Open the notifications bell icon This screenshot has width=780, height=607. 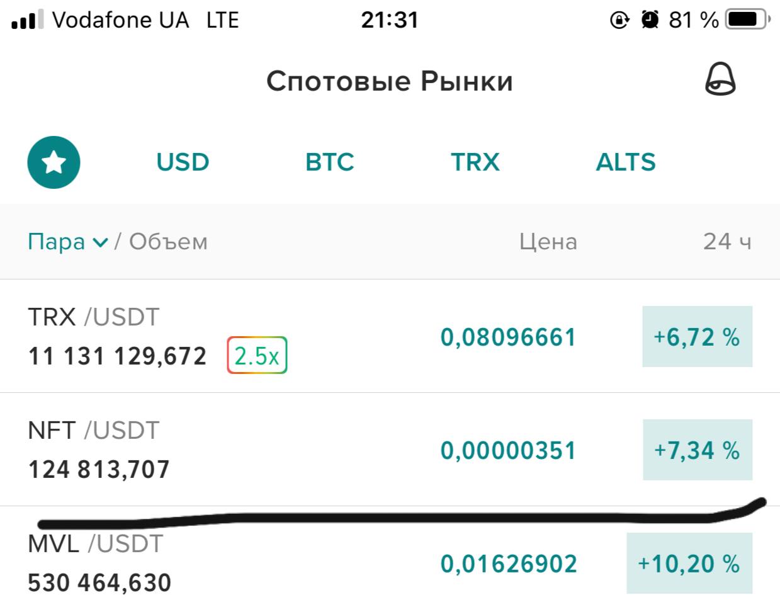pyautogui.click(x=720, y=80)
